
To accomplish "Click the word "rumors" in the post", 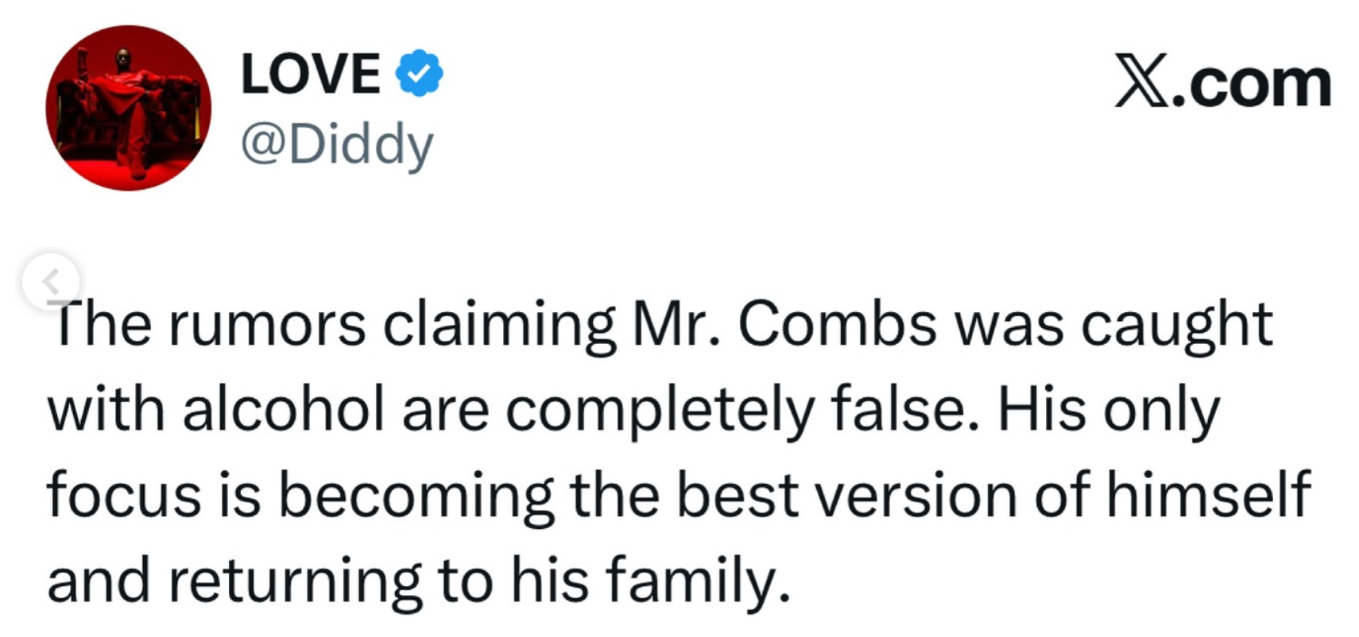I will [x=266, y=325].
